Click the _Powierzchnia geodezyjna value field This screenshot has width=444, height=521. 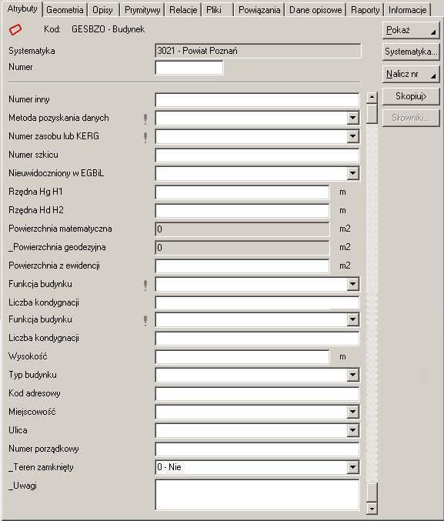point(242,247)
